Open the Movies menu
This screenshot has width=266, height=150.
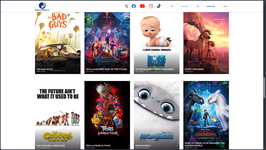(185, 6)
